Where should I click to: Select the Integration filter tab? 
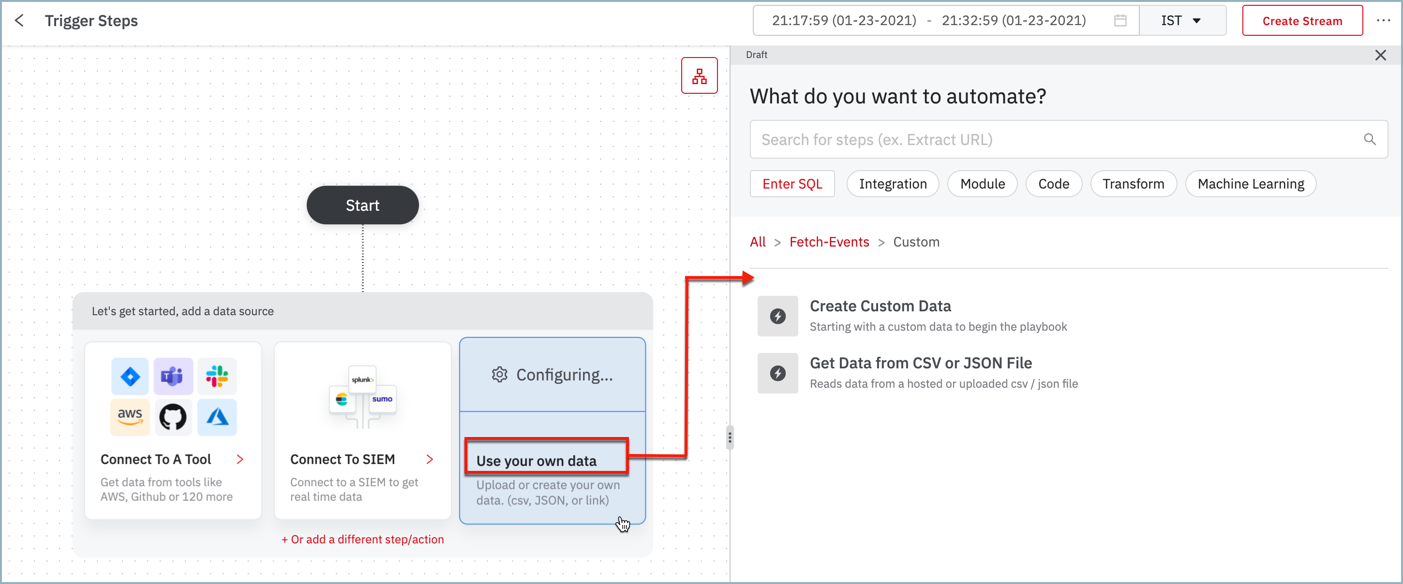pyautogui.click(x=893, y=184)
